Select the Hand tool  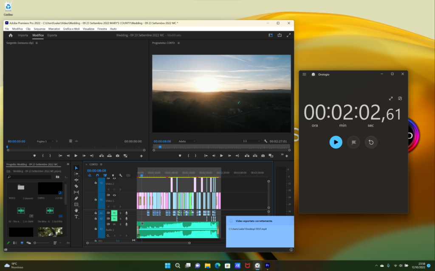(x=76, y=211)
